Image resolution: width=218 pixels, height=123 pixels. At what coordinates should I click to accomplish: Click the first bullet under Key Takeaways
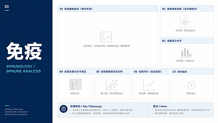[102, 110]
